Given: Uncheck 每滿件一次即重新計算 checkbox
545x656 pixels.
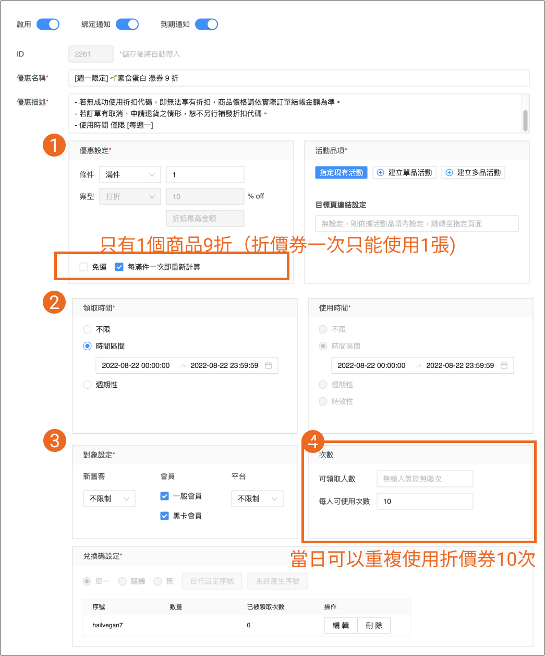Looking at the screenshot, I should (x=119, y=267).
